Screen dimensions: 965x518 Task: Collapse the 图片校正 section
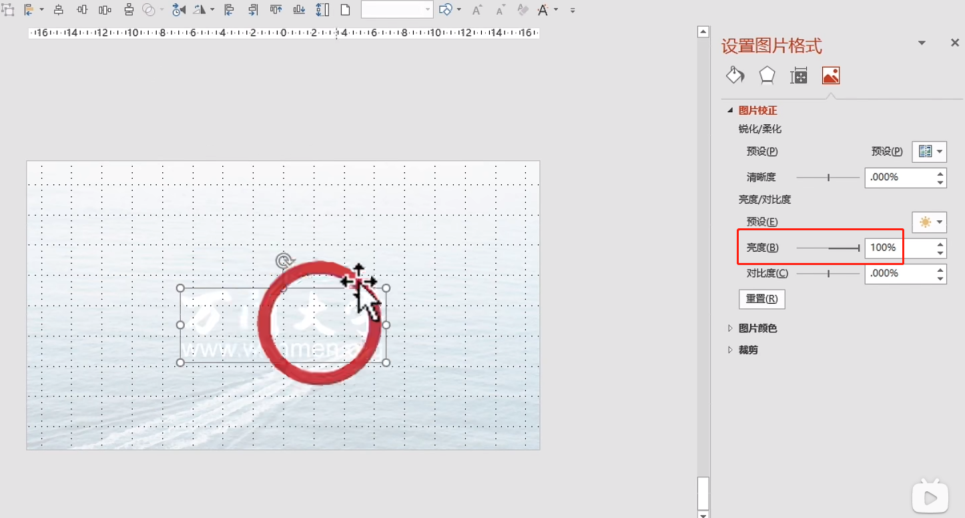730,111
